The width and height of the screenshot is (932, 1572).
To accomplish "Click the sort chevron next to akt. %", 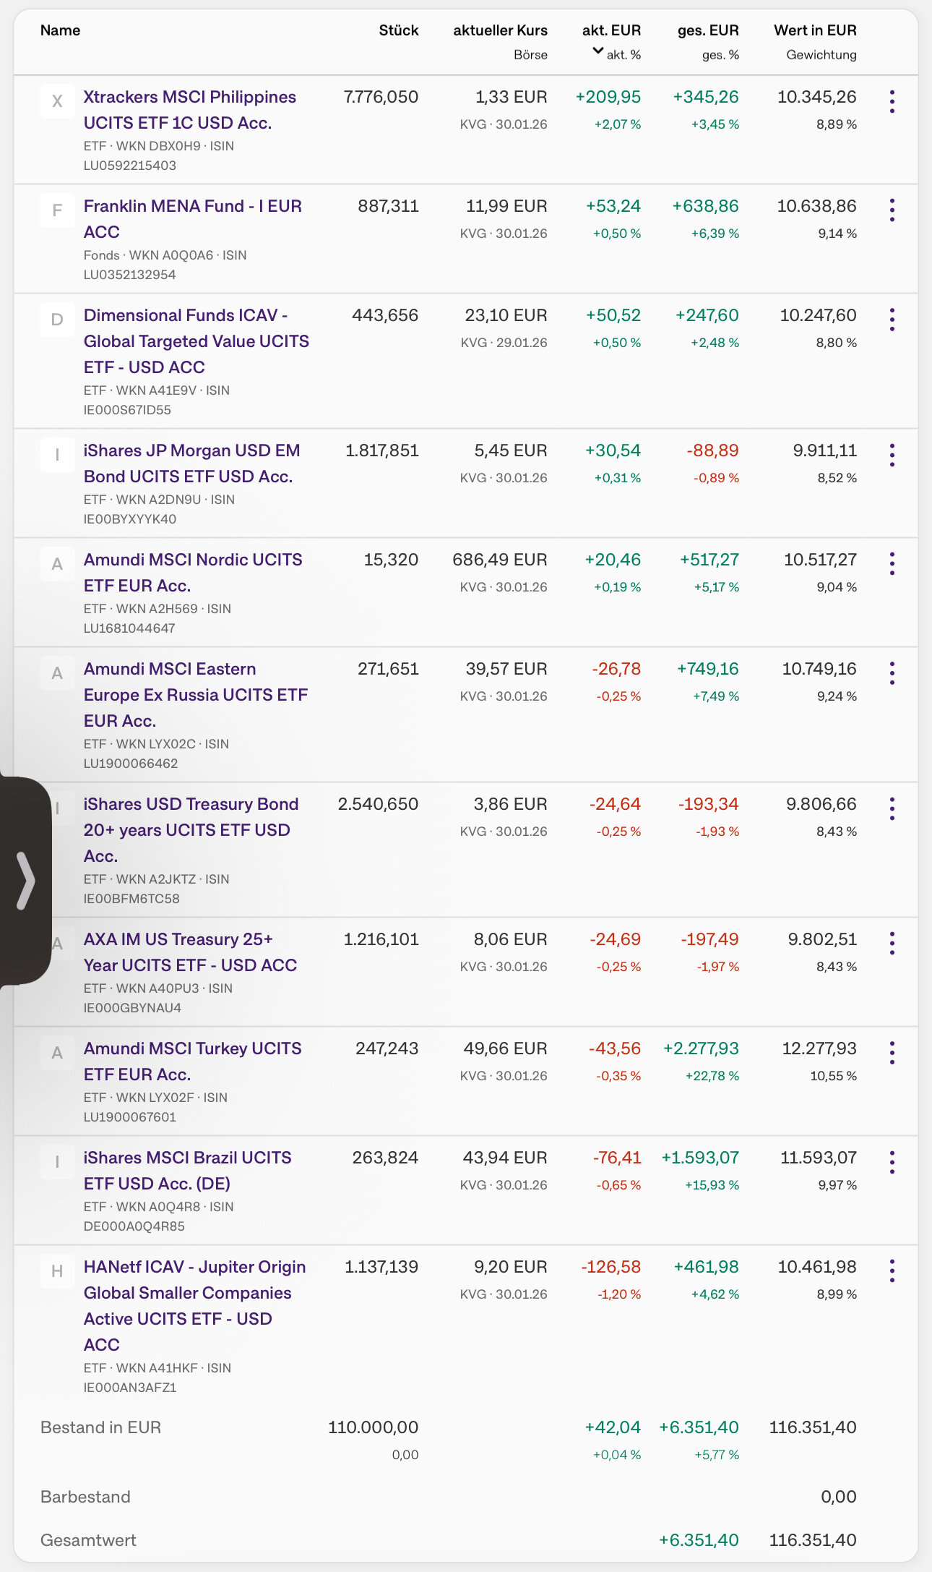I will tap(597, 51).
